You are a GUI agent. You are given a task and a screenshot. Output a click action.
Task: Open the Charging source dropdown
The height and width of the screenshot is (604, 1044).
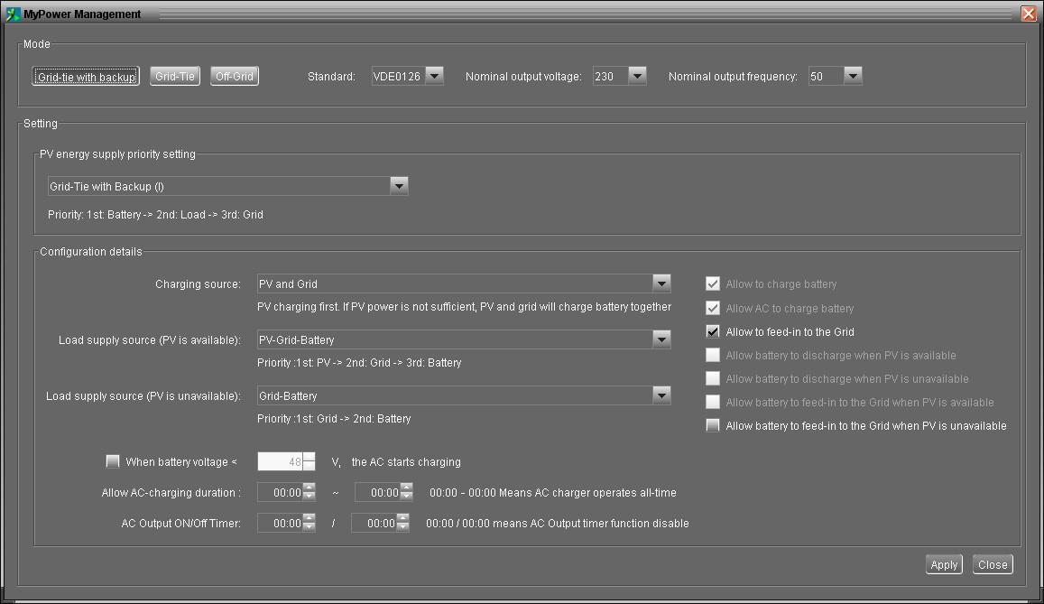661,283
